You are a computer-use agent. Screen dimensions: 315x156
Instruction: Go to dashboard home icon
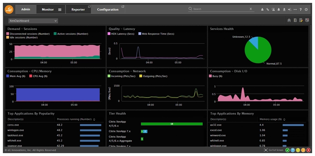(289, 20)
